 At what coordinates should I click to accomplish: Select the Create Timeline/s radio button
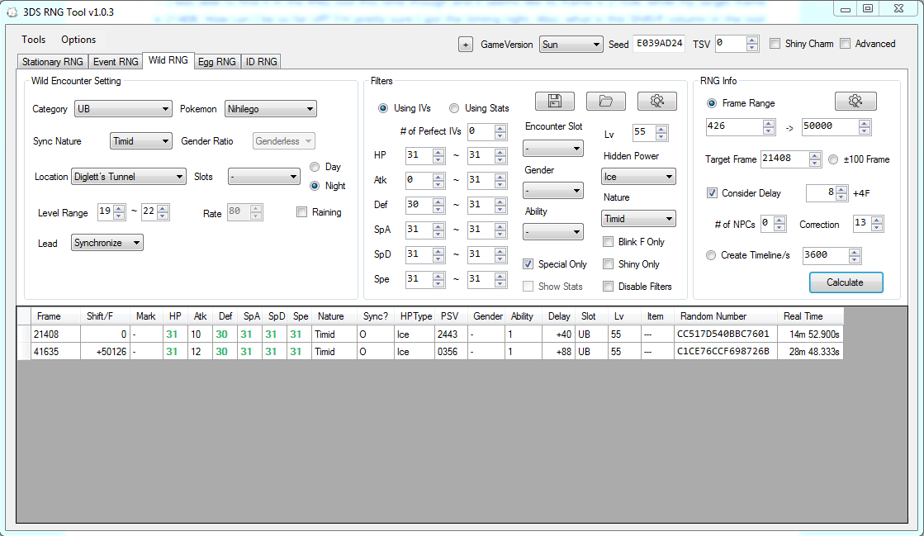tap(711, 255)
